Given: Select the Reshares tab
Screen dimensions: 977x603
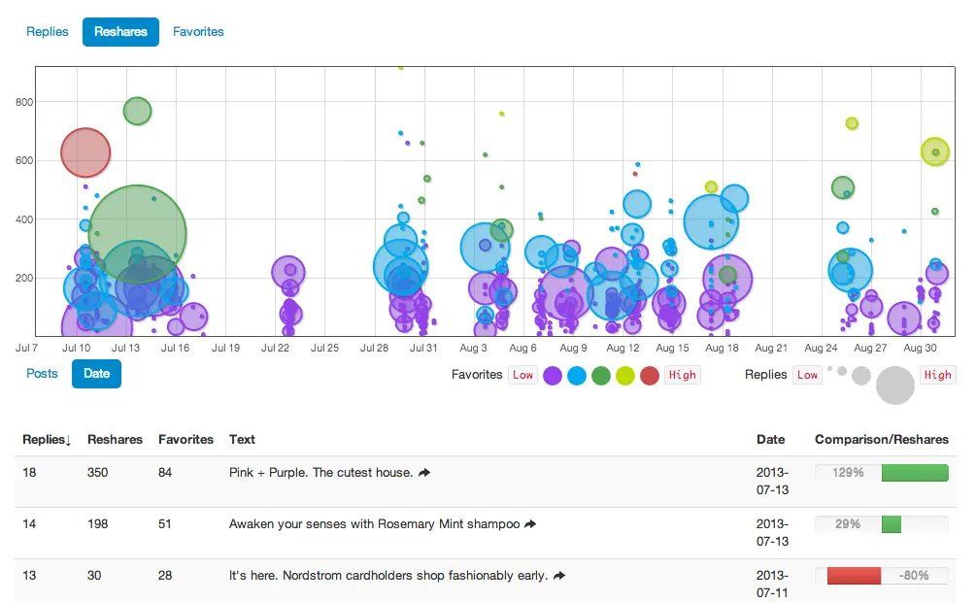Looking at the screenshot, I should [120, 32].
